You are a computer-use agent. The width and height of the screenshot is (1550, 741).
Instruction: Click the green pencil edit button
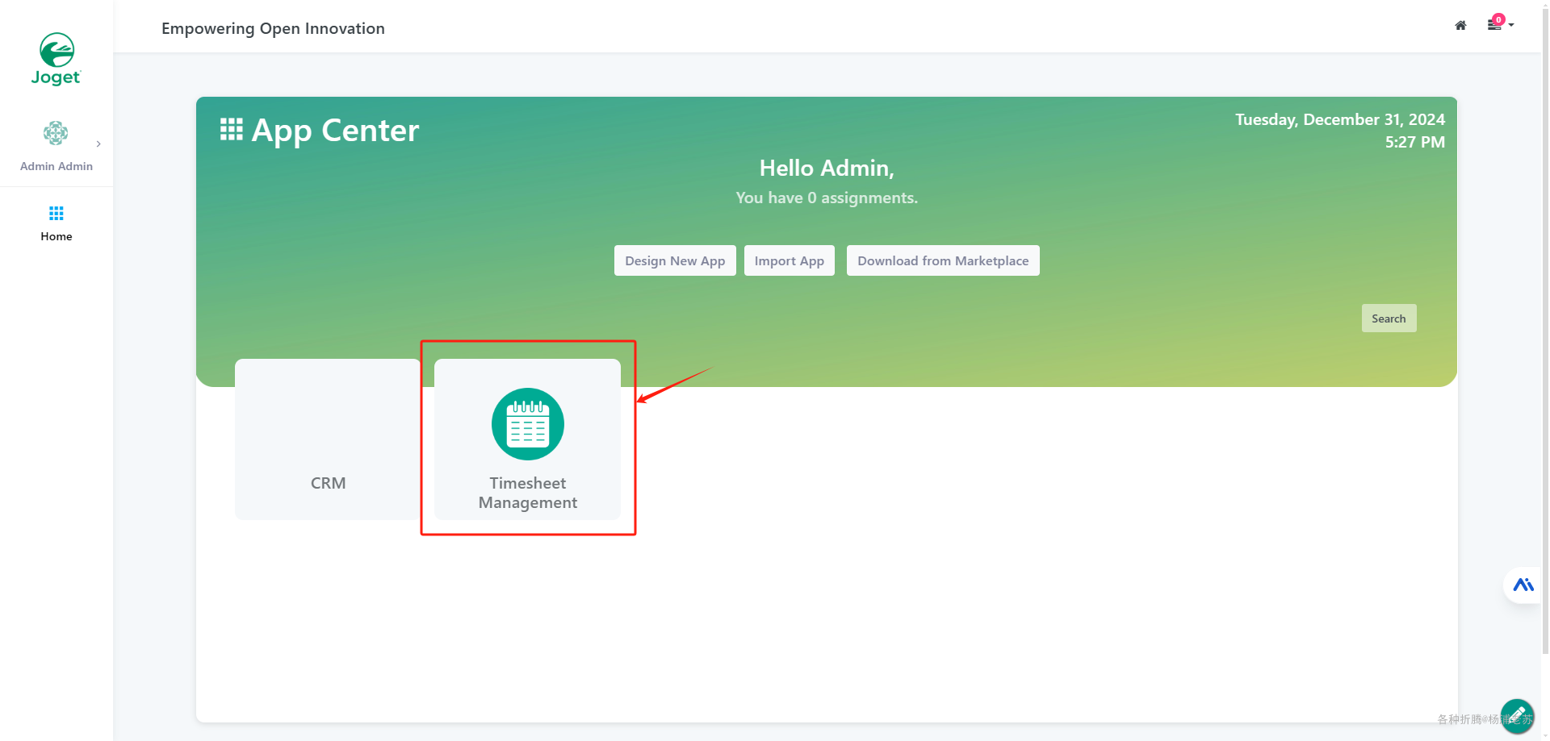point(1518,715)
